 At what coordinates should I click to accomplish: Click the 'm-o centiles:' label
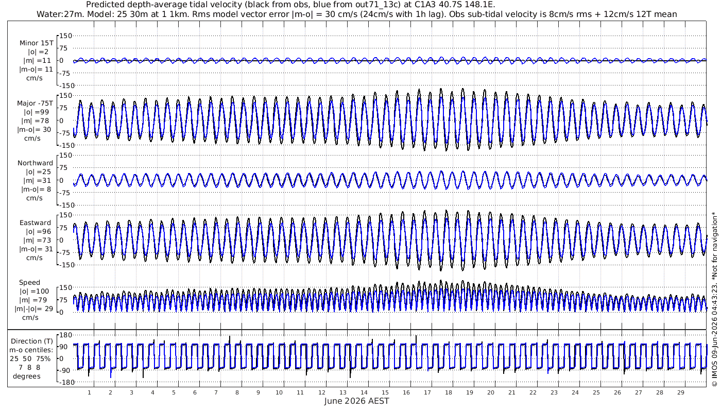(x=32, y=350)
